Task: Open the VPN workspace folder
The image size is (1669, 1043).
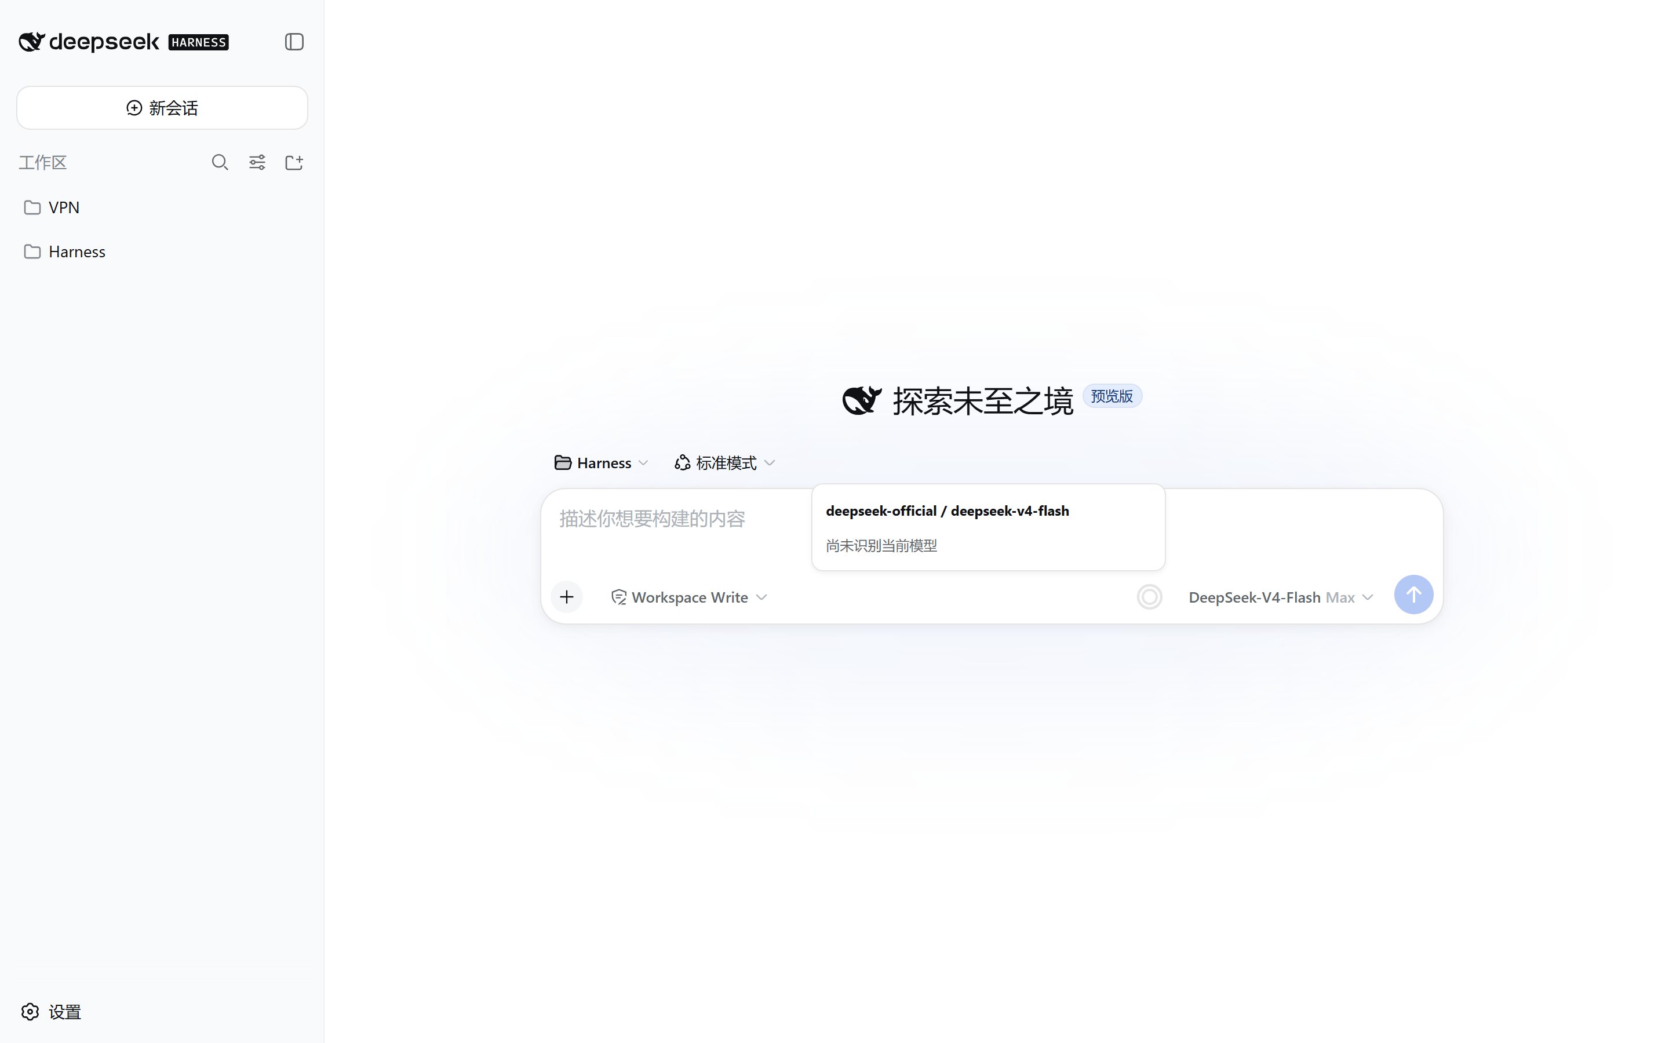Action: 162,207
